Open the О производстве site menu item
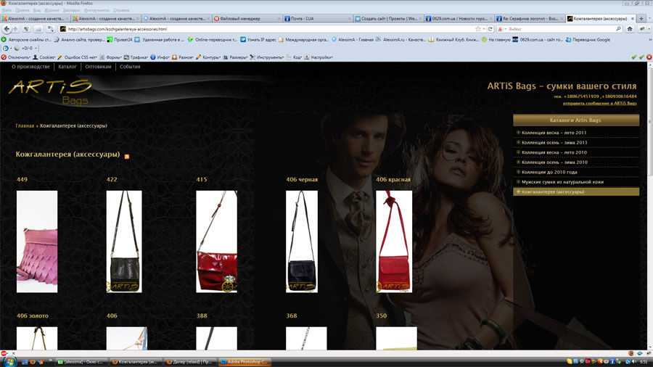This screenshot has height=367, width=653. point(30,67)
